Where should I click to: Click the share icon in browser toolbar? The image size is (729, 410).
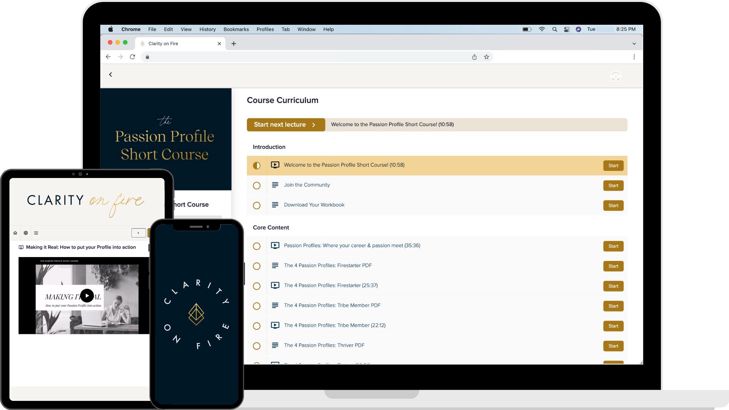click(474, 57)
